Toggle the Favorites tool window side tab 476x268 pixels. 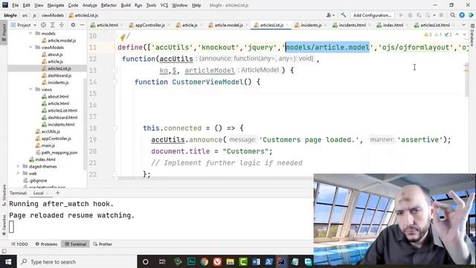tap(4, 225)
